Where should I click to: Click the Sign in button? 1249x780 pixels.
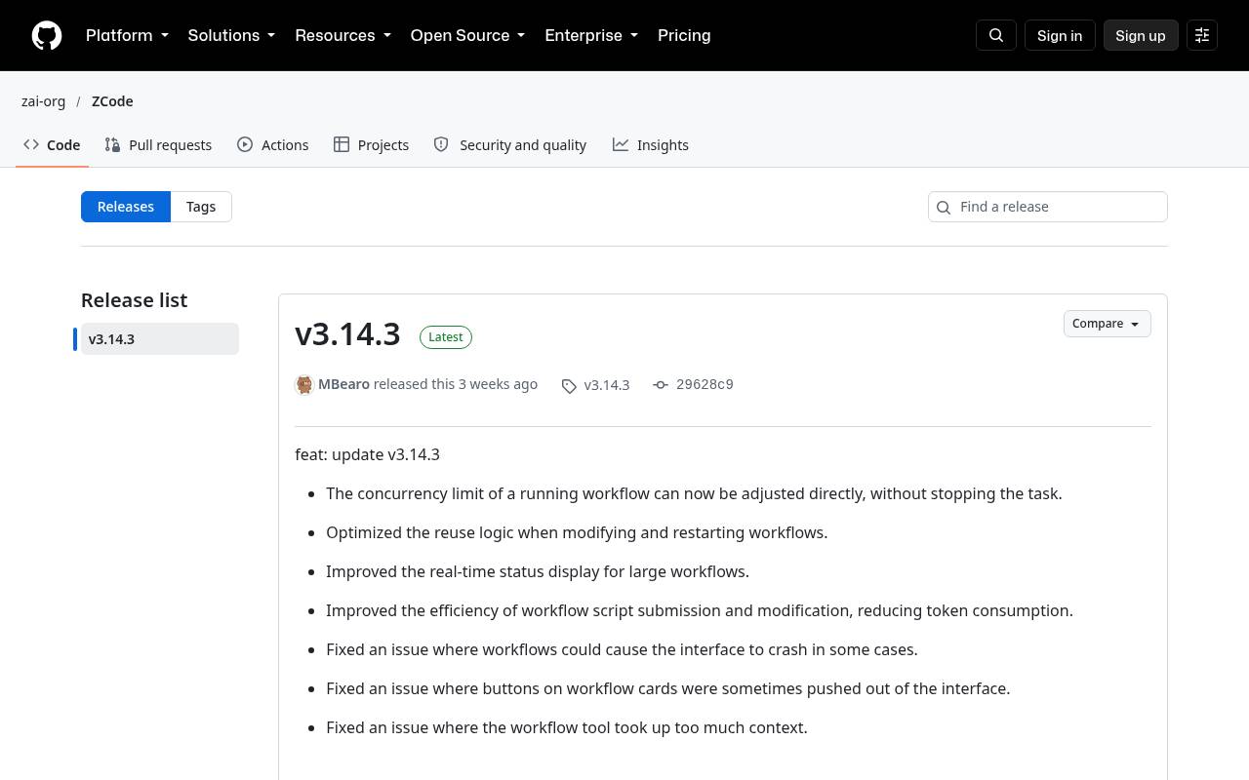click(x=1060, y=35)
